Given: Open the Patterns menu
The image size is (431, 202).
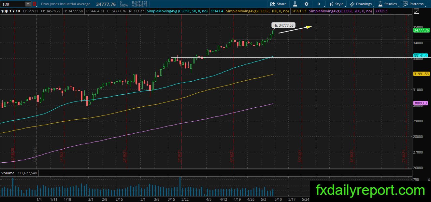Looking at the screenshot, I should pyautogui.click(x=413, y=4).
